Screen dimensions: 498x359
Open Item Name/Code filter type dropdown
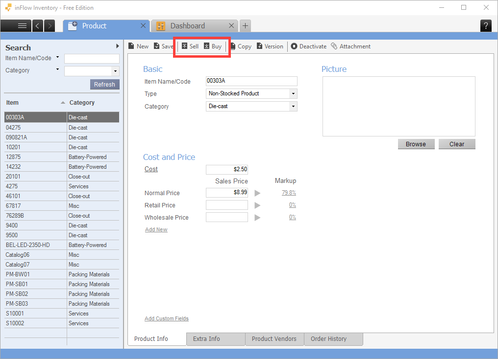(57, 57)
